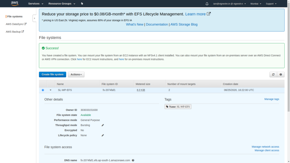Click the 6.0 KiB metered size value
Viewport: 290px width, 163px height.
tap(141, 90)
